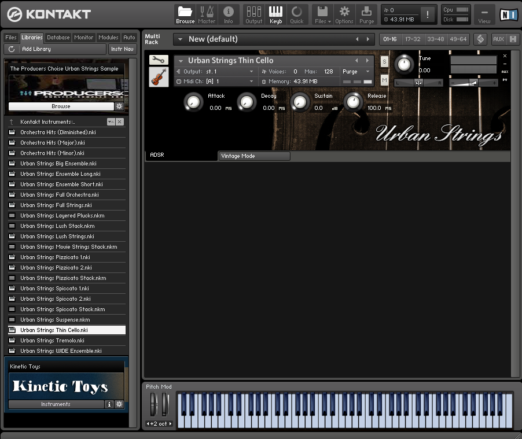Solo the Urban Strings Thin Cello instrument
The image size is (522, 439).
pos(384,61)
